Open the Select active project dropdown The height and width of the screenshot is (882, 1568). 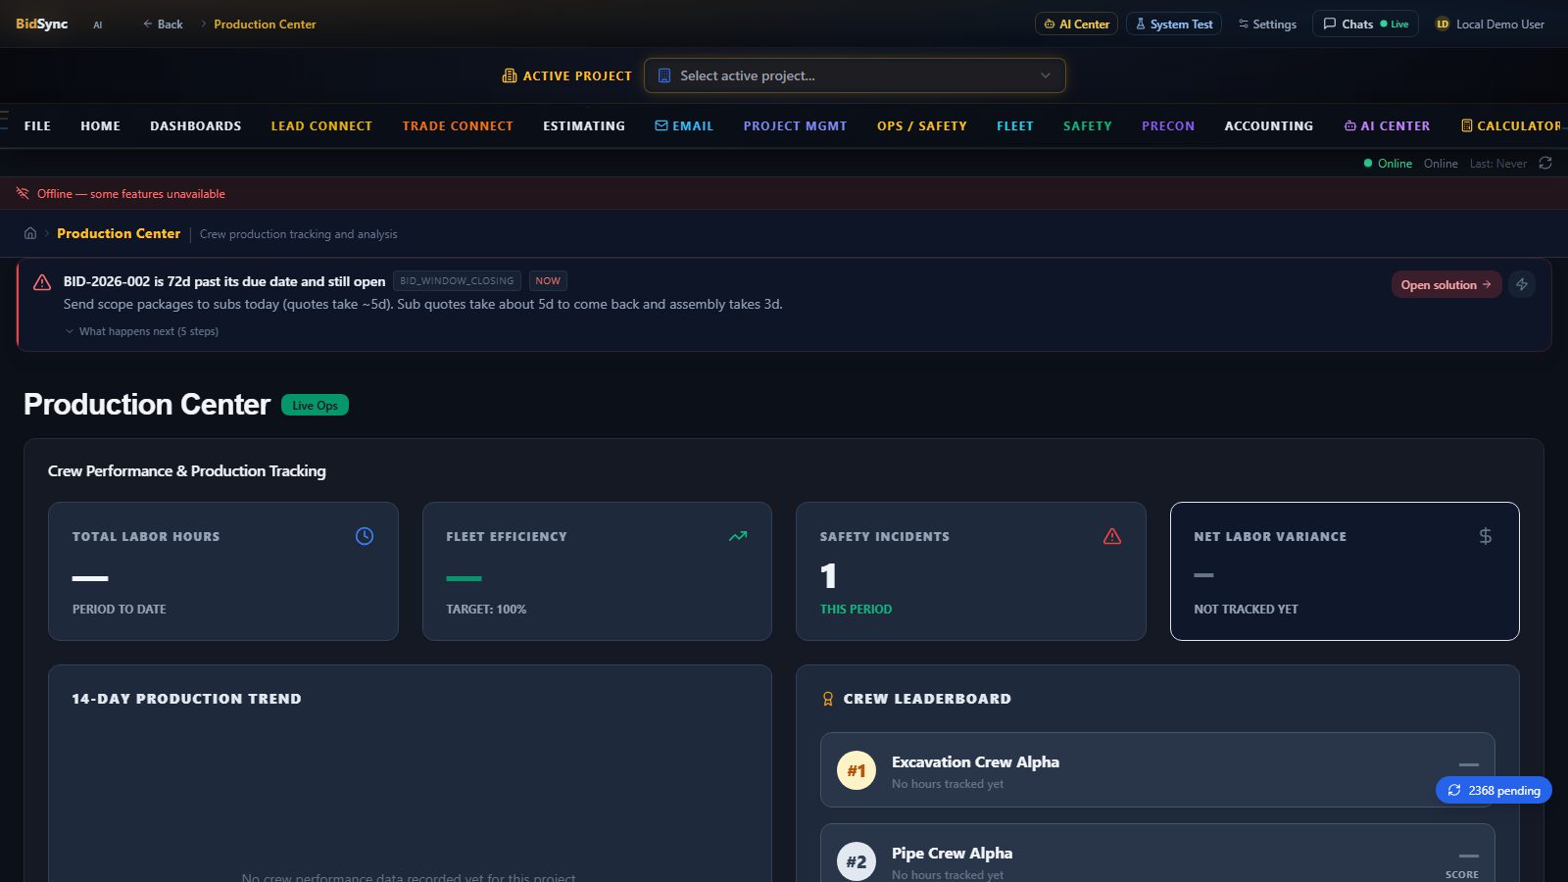point(855,75)
